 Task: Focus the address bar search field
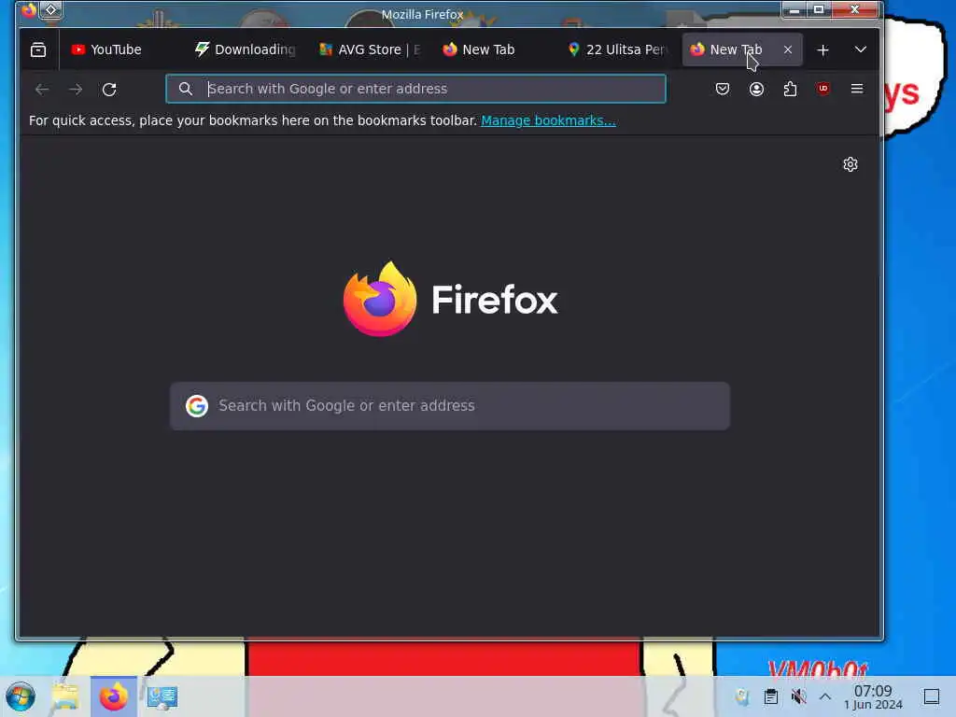point(415,89)
